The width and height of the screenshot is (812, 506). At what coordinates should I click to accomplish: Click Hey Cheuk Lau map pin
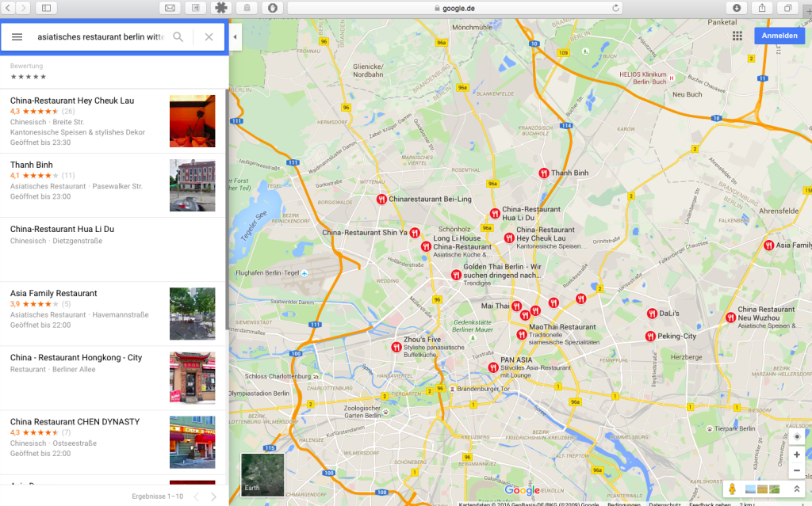[509, 238]
